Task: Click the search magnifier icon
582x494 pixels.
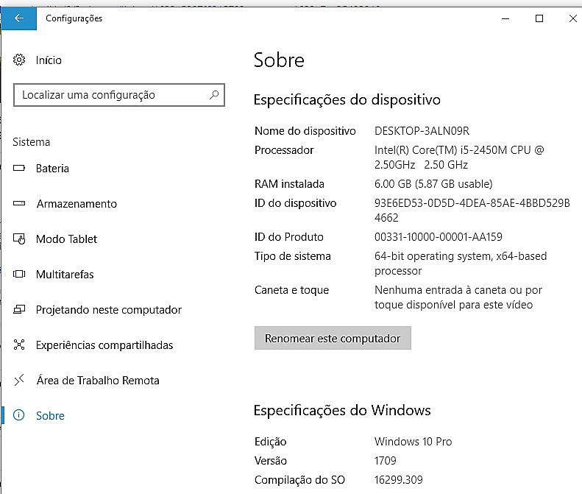Action: click(x=214, y=95)
